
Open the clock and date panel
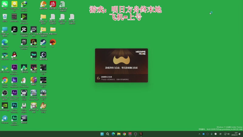point(234,134)
